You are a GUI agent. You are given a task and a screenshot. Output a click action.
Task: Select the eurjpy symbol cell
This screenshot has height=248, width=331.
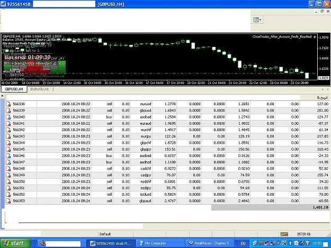(x=146, y=136)
